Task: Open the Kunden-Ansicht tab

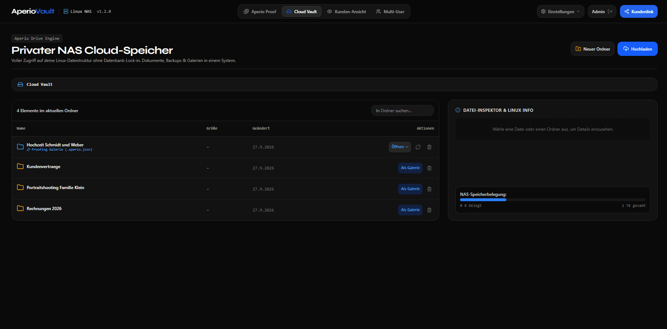Action: pos(347,11)
